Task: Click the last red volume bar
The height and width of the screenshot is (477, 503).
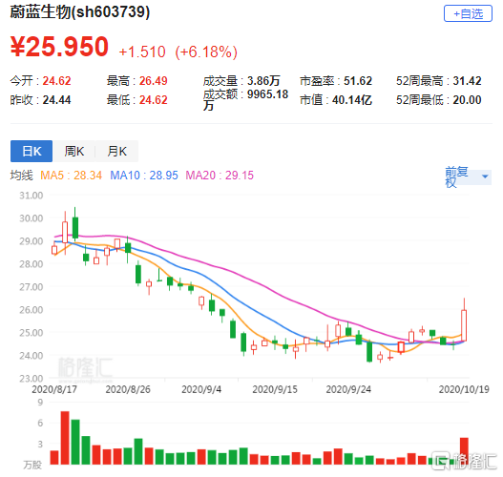Action: [464, 451]
